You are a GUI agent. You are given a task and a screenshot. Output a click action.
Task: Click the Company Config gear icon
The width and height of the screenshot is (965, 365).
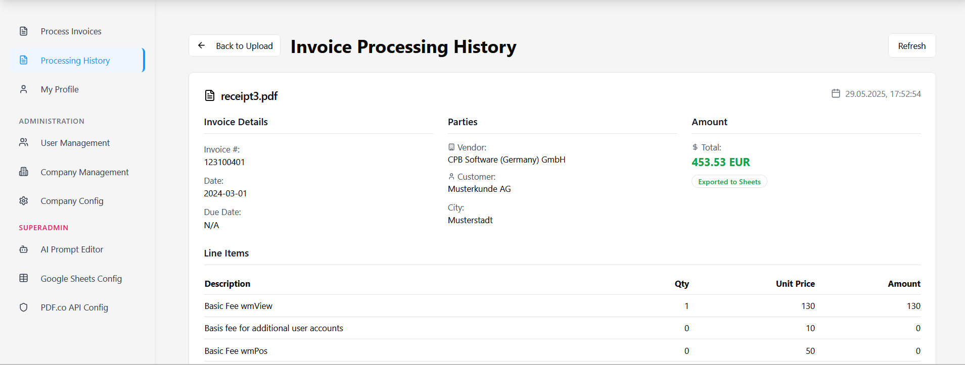click(x=24, y=201)
